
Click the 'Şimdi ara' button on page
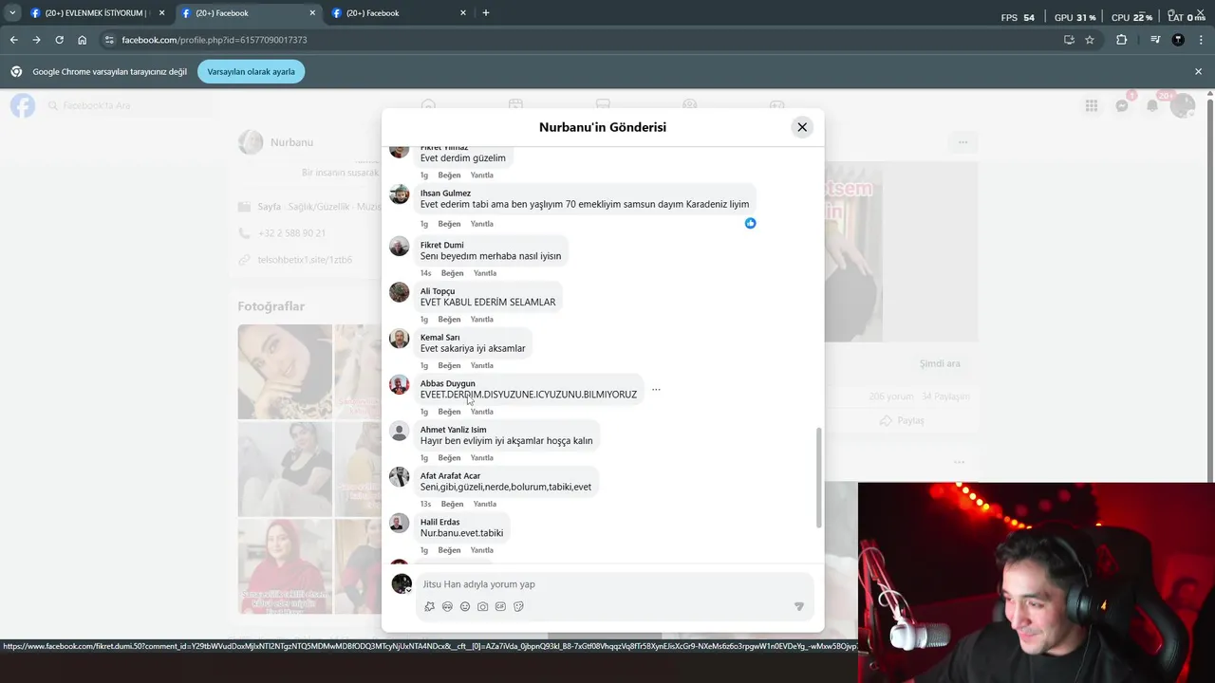pos(940,363)
